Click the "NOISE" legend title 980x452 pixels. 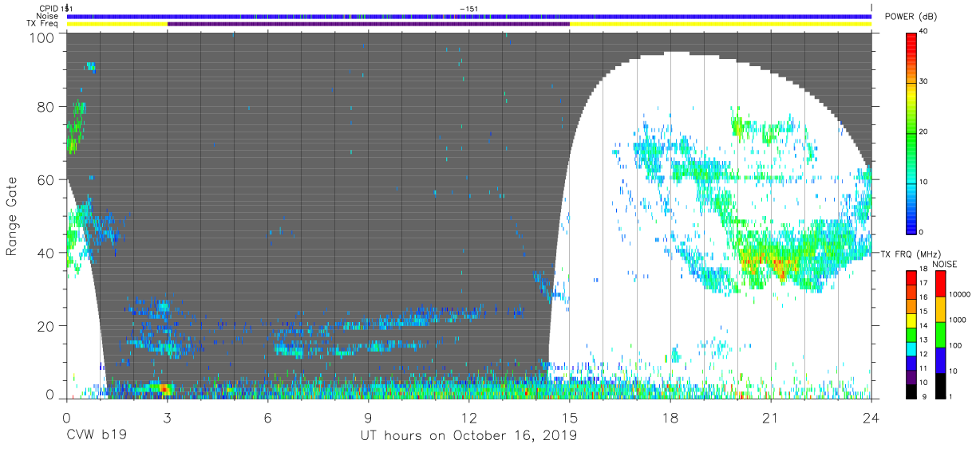(945, 264)
